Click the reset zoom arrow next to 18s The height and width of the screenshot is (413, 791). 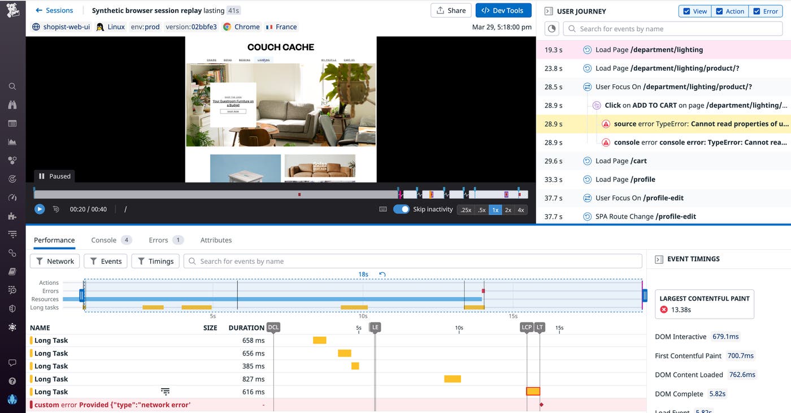(383, 275)
